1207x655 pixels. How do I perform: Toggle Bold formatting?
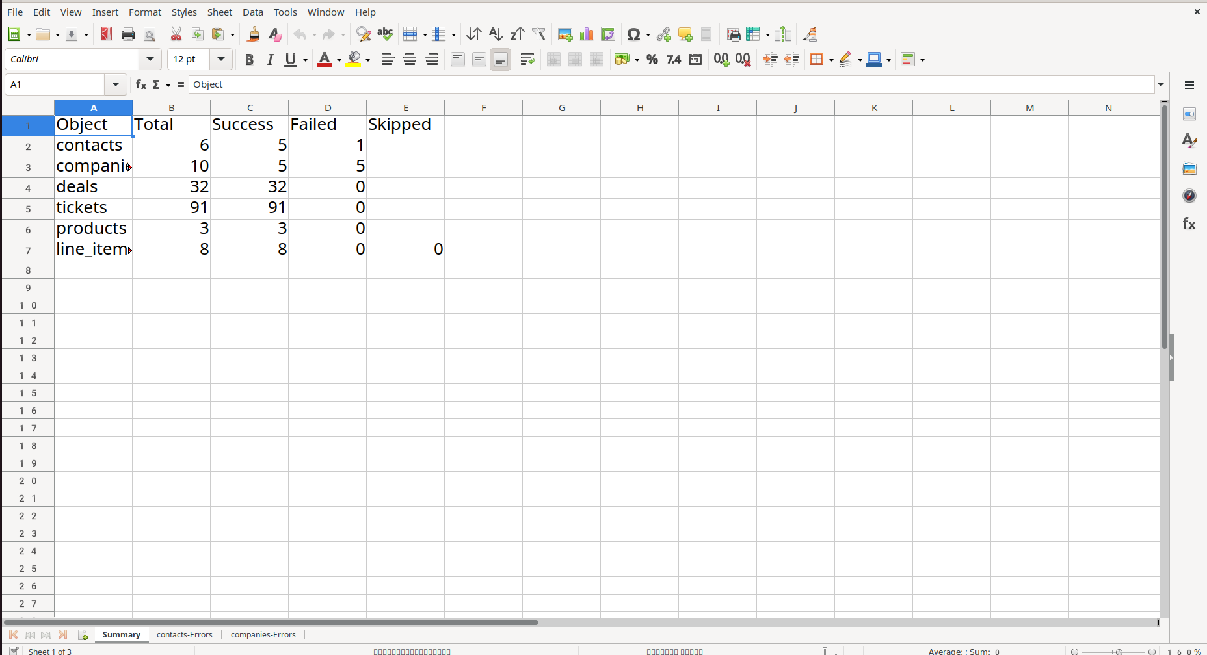[x=248, y=60]
